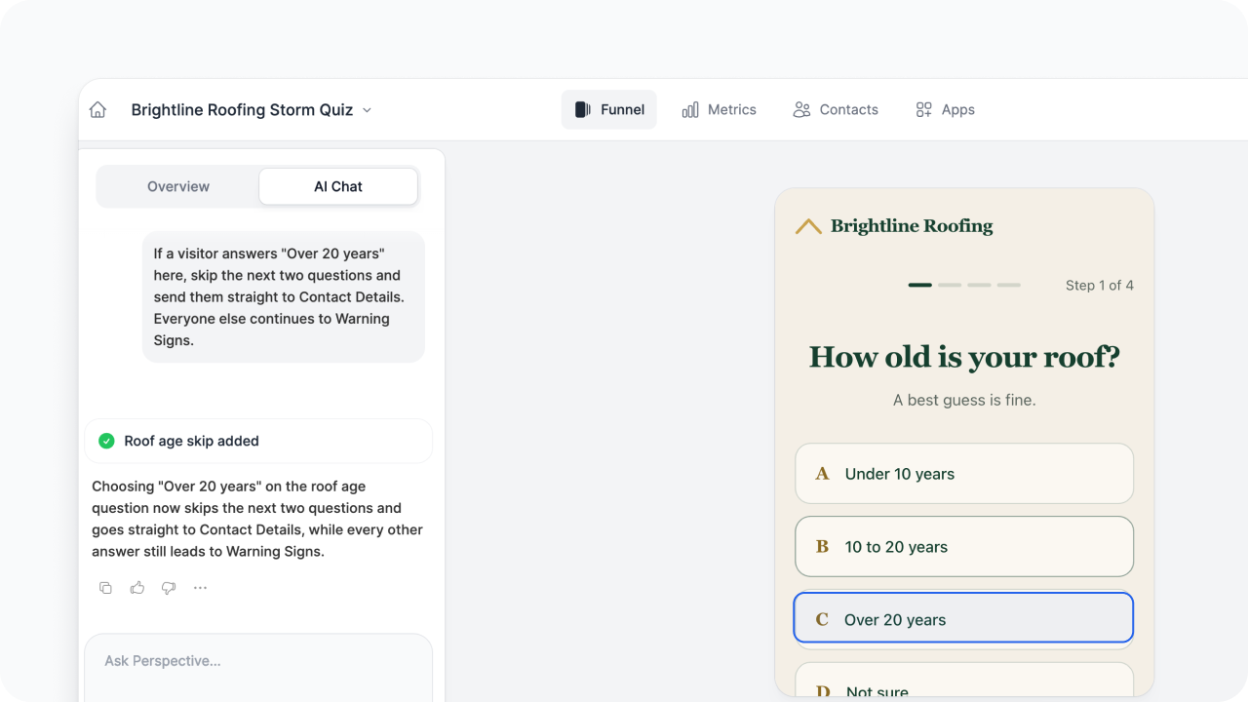Select answer D Not sure
The width and height of the screenshot is (1248, 702).
[x=964, y=682]
